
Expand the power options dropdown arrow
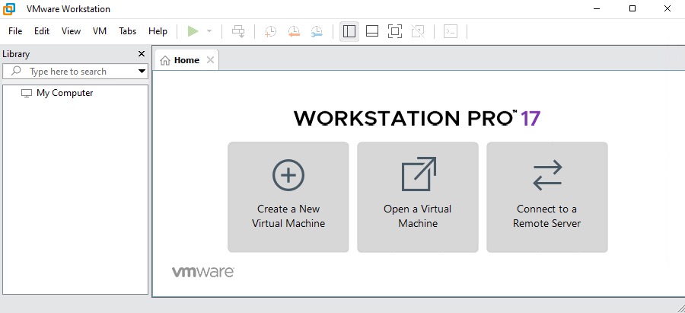(x=209, y=31)
